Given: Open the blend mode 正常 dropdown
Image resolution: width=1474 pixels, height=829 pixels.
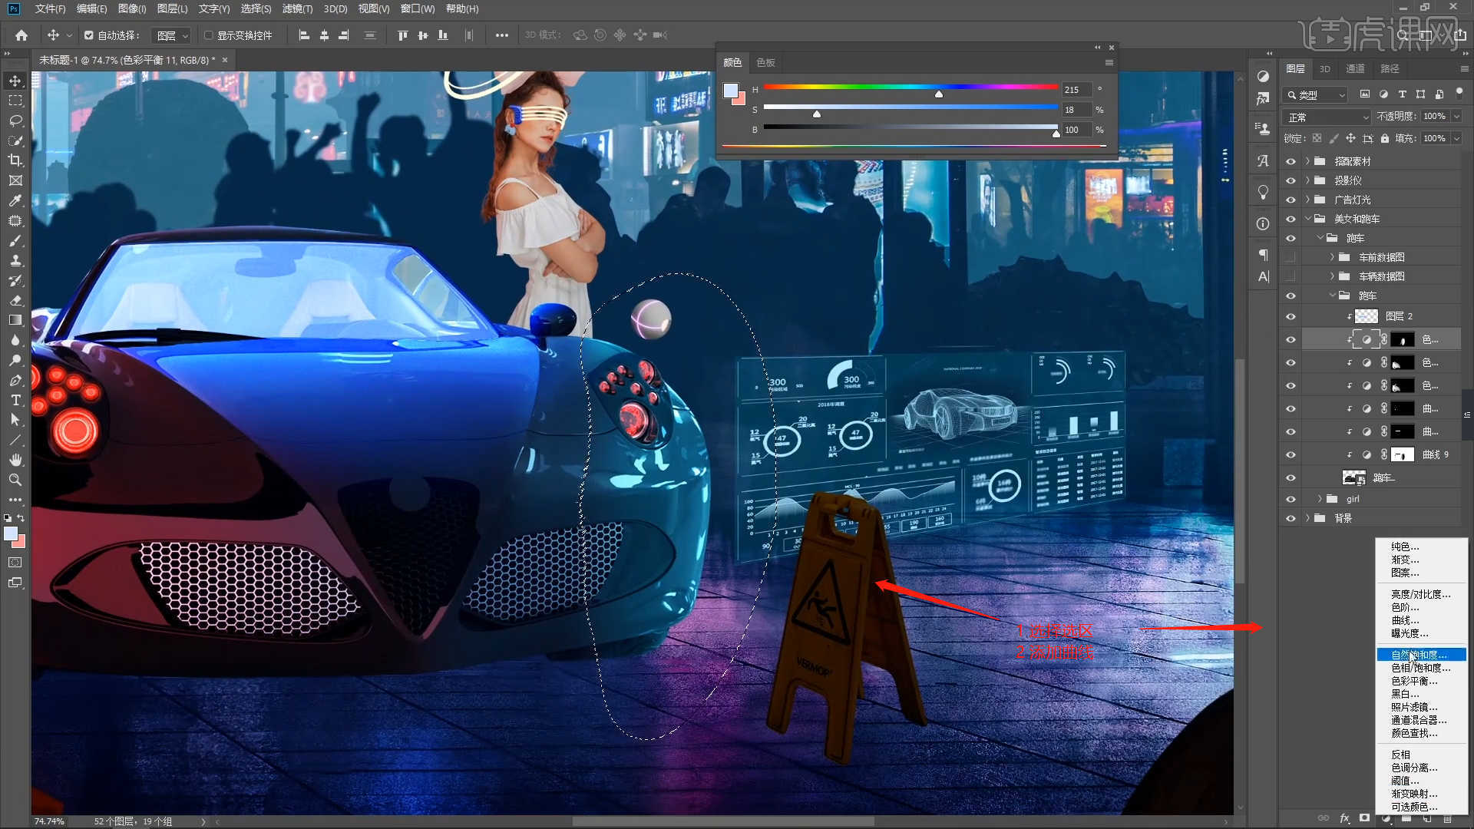Looking at the screenshot, I should 1327,117.
